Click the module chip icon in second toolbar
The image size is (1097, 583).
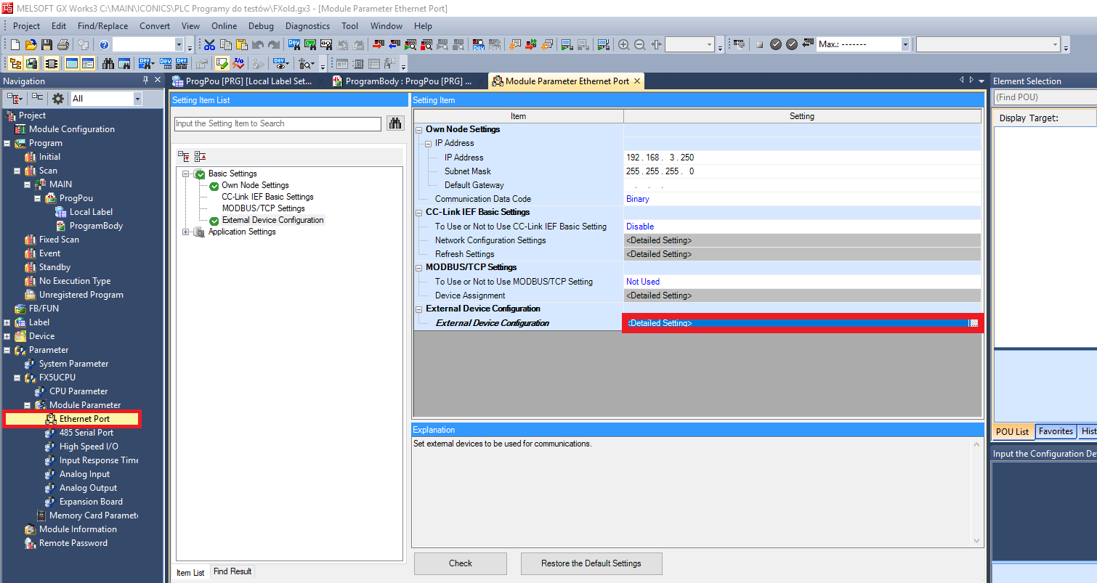[52, 63]
